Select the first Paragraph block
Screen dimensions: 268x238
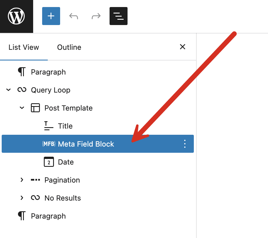click(x=48, y=72)
